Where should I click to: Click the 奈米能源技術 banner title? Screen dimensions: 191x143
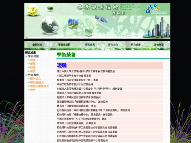pyautogui.click(x=98, y=7)
